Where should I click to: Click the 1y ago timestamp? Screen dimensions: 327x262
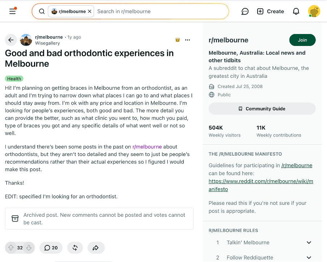click(74, 37)
